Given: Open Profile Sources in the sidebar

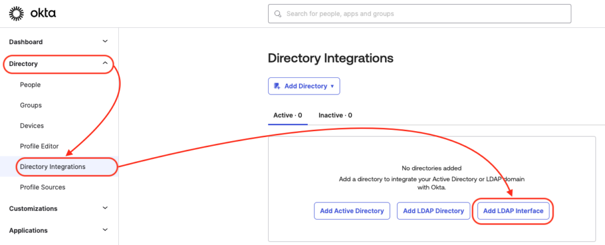Looking at the screenshot, I should click(43, 187).
